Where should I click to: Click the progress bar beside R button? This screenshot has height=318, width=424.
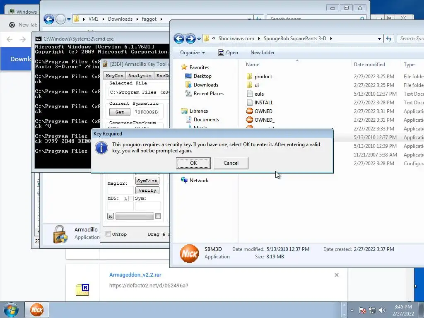tap(135, 216)
